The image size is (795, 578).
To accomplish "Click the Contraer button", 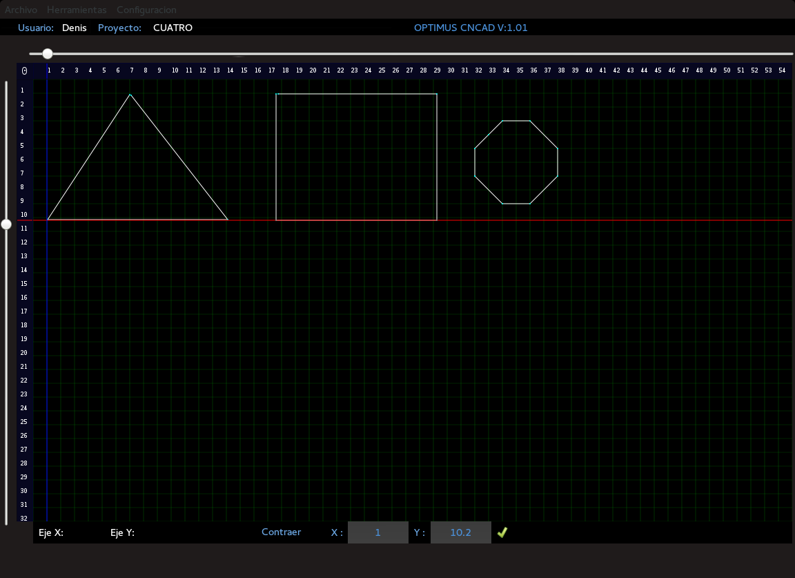I will click(281, 532).
